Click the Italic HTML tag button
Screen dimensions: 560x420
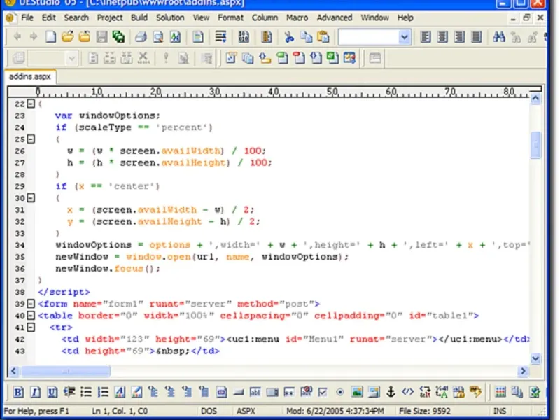34,392
